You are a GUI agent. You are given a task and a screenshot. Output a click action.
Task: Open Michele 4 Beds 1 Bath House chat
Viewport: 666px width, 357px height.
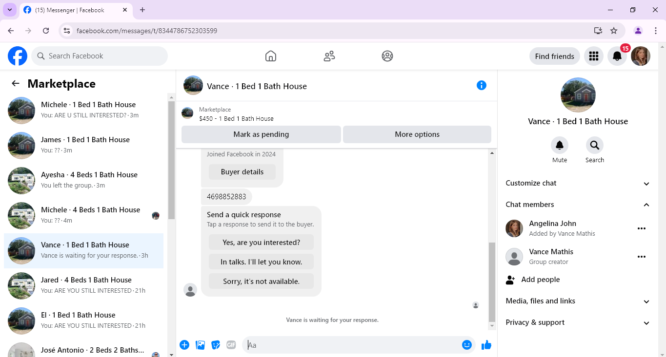84,215
